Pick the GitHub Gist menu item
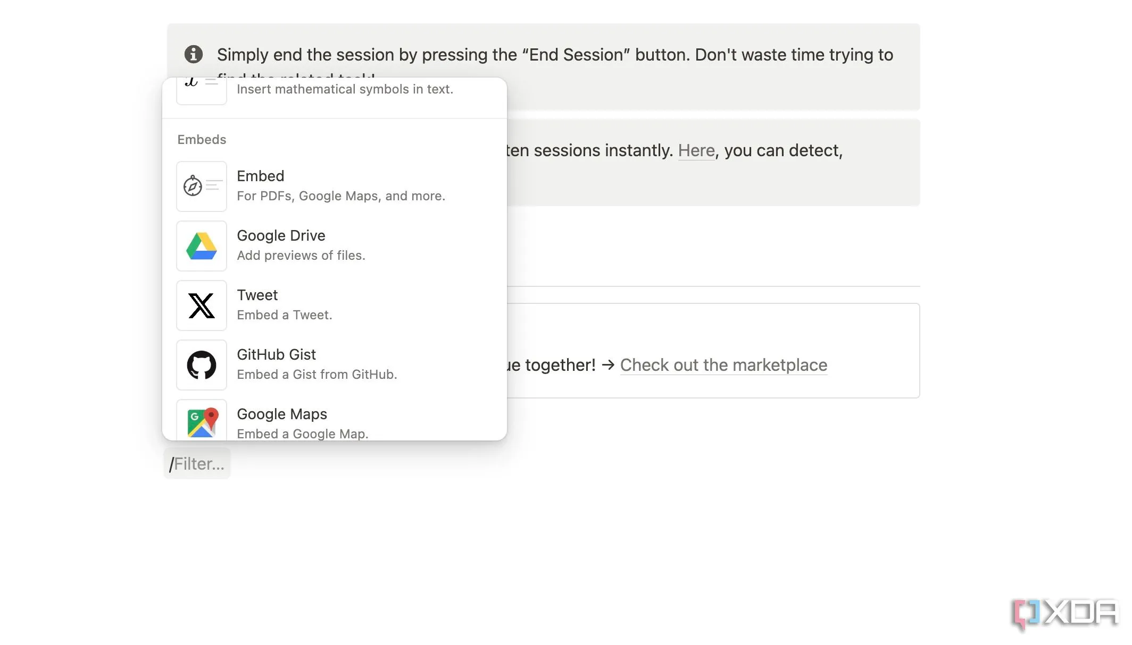Screen dimensions: 1132x645 [276, 354]
